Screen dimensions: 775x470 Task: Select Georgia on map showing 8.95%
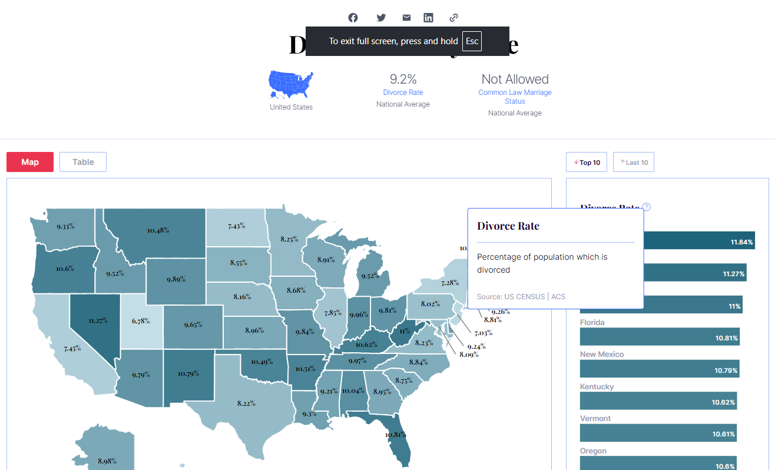[382, 392]
